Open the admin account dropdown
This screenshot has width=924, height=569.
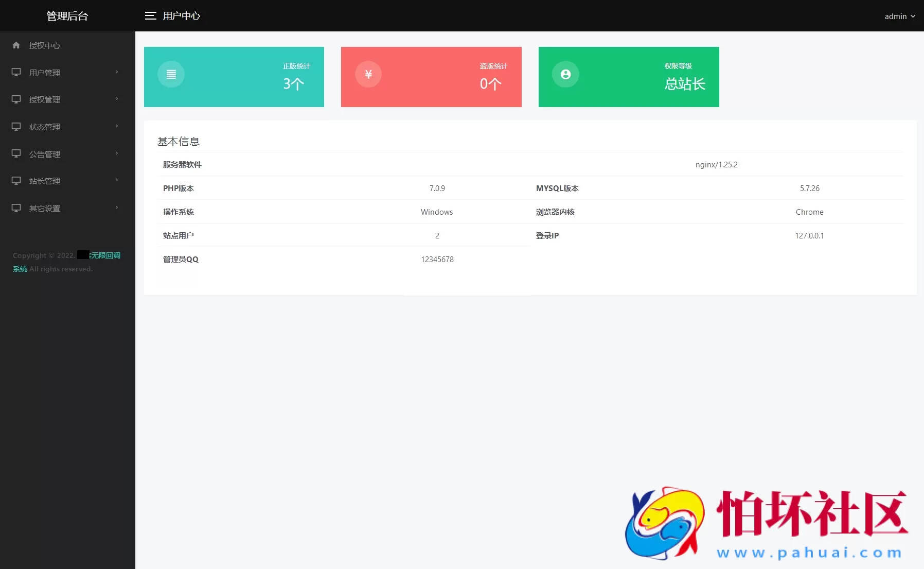point(899,16)
